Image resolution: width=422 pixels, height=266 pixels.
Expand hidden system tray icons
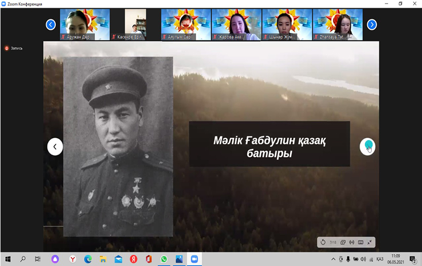pyautogui.click(x=333, y=259)
